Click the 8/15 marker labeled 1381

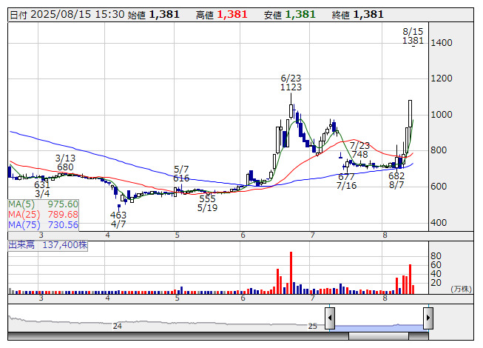click(x=413, y=37)
